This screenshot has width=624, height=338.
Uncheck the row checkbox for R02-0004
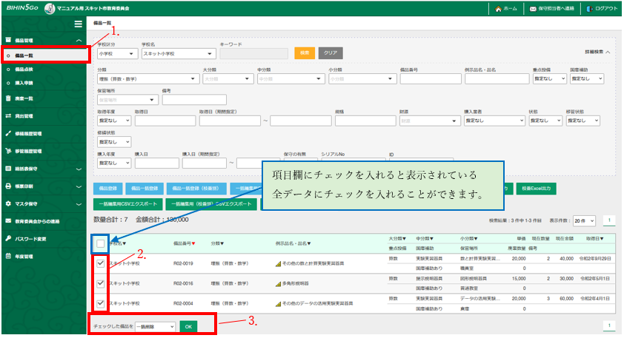(x=100, y=303)
